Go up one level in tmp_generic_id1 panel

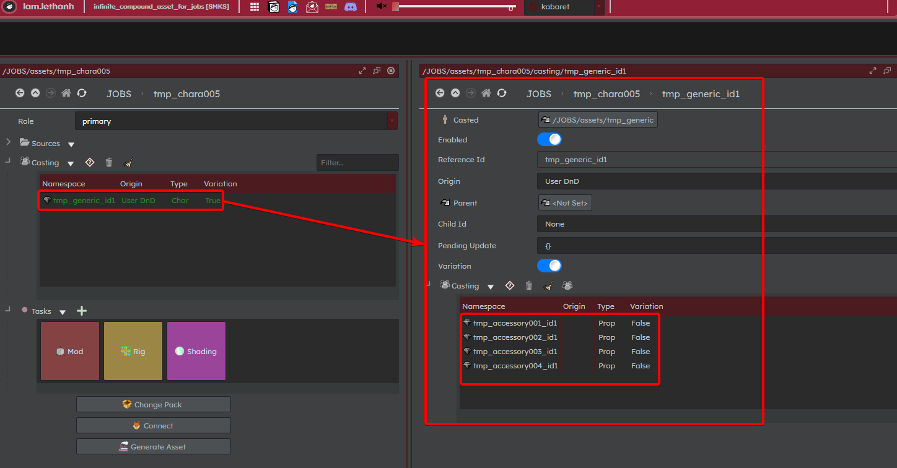click(x=455, y=93)
